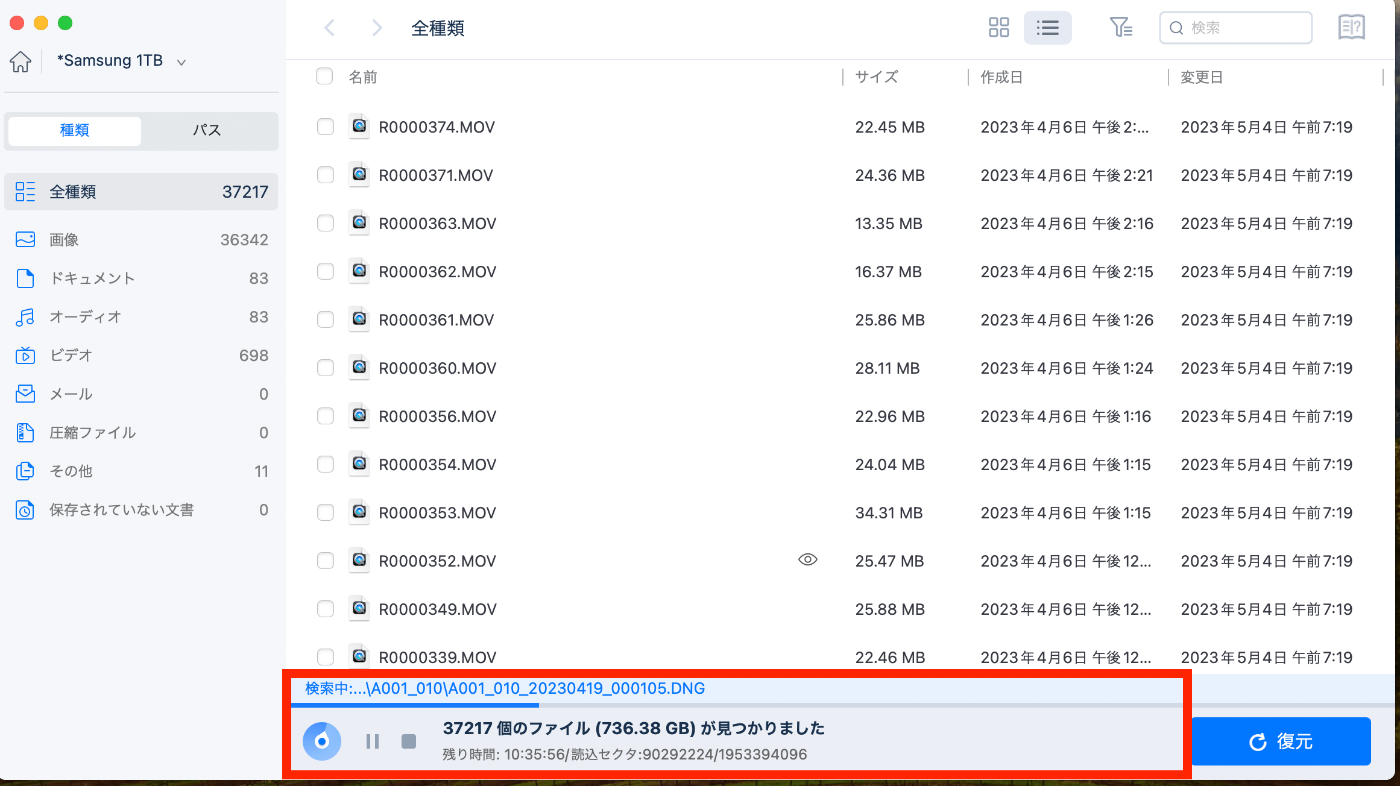
Task: Sort by the 変更日 column header
Action: pos(1202,77)
